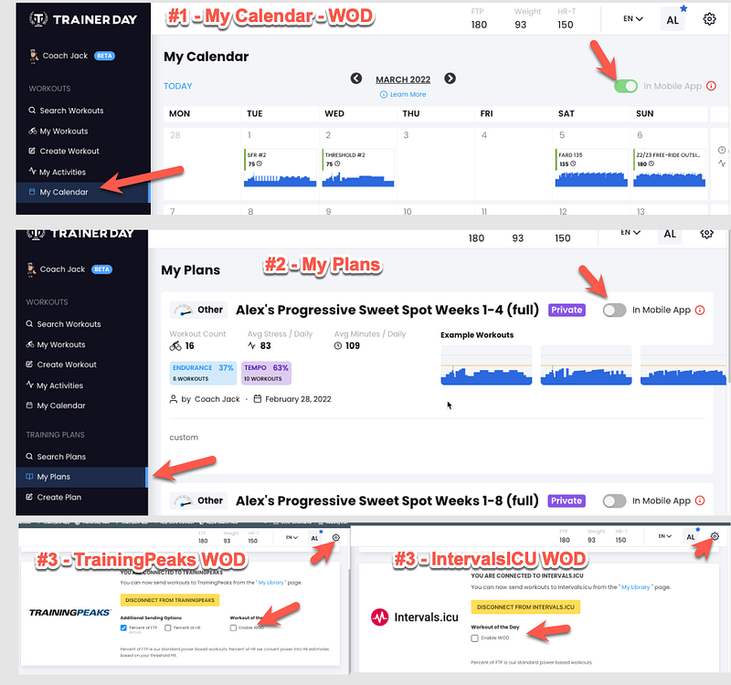Open the settings gear in the My Calendar screenshot

click(709, 19)
